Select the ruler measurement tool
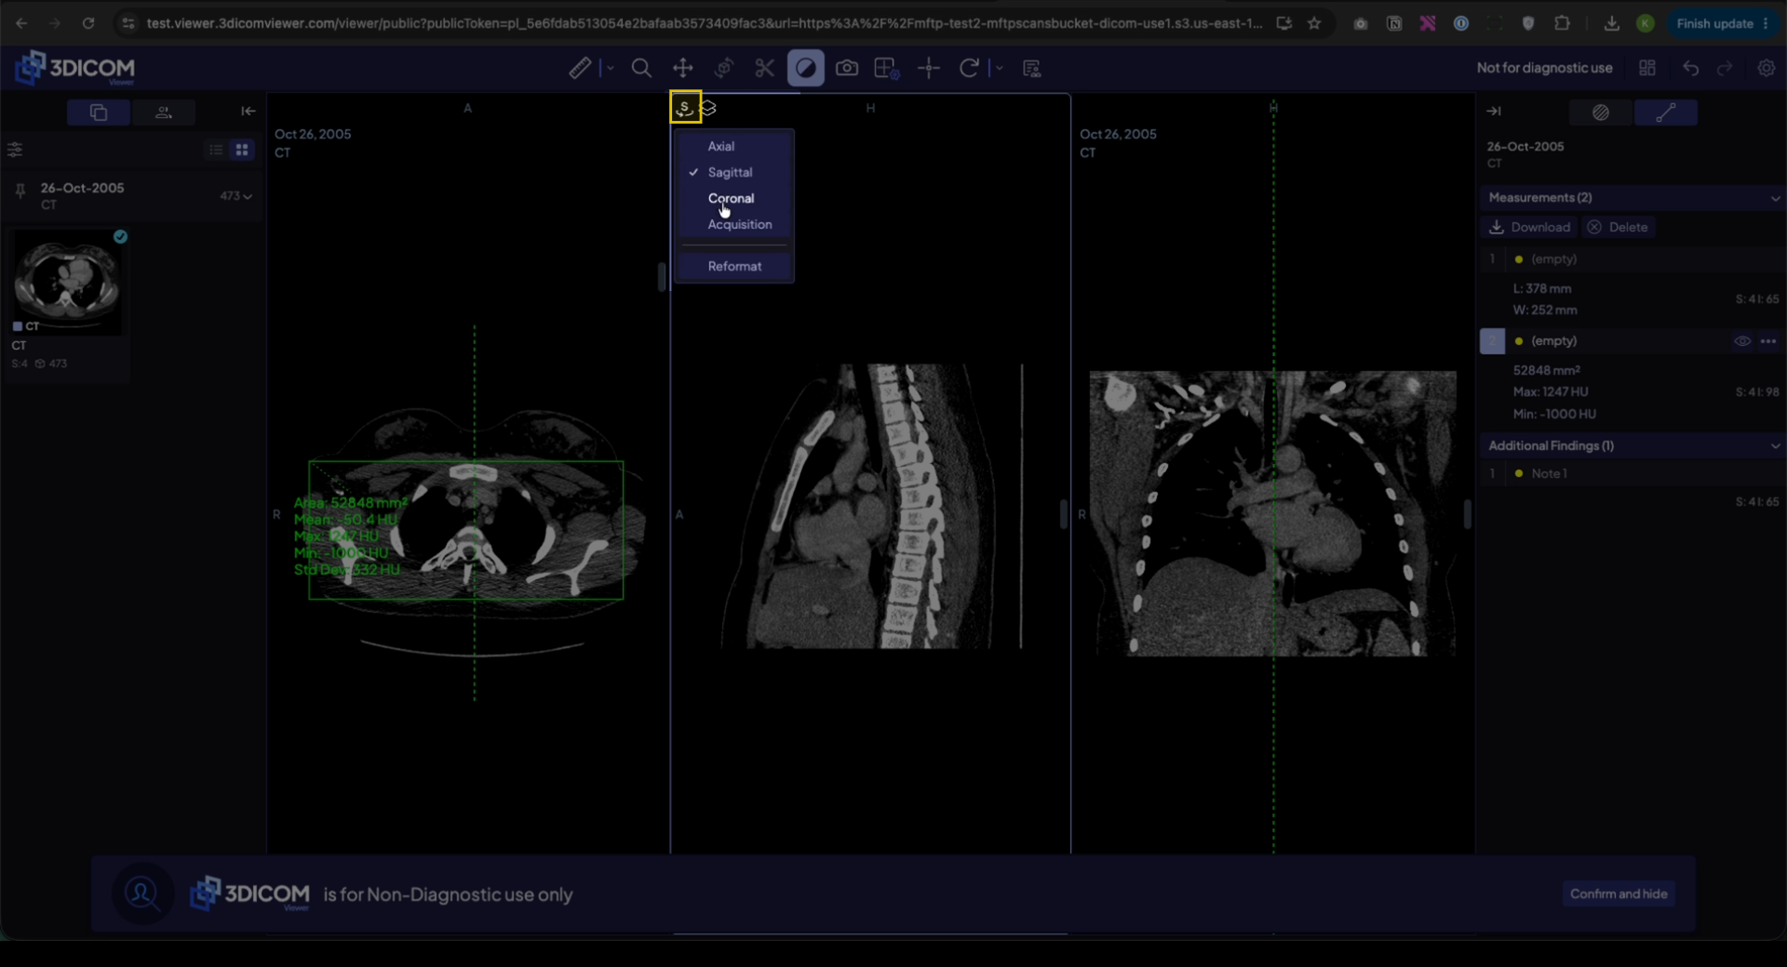Image resolution: width=1787 pixels, height=967 pixels. [x=580, y=68]
